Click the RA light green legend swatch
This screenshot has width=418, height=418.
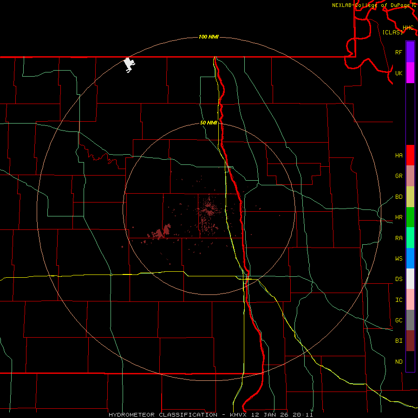[x=410, y=238]
